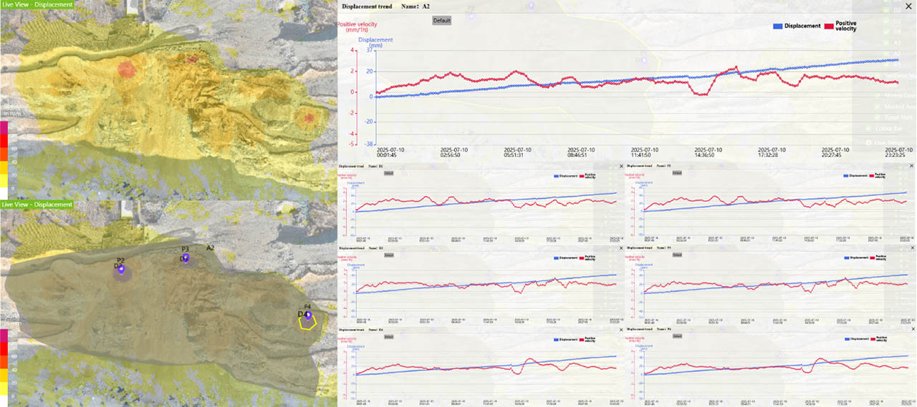Image resolution: width=917 pixels, height=407 pixels.
Task: Select the P2 monitoring point marker
Action: click(121, 269)
